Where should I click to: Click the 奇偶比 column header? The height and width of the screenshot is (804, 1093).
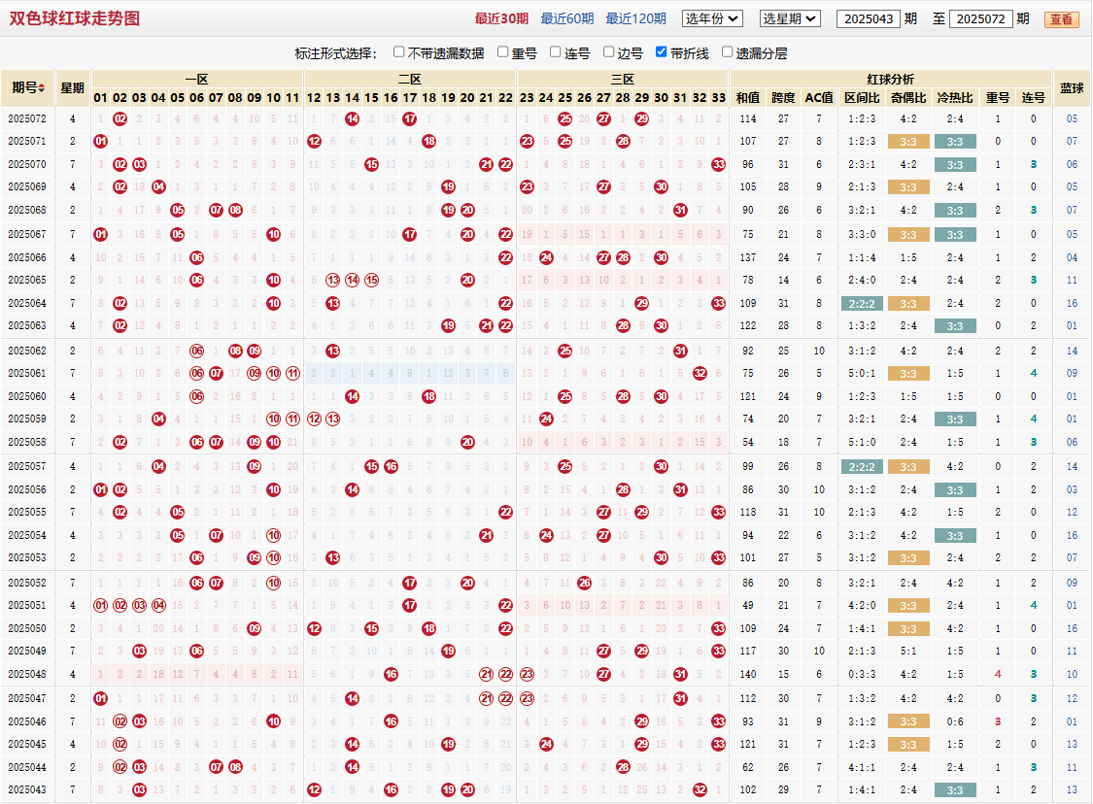pyautogui.click(x=908, y=97)
